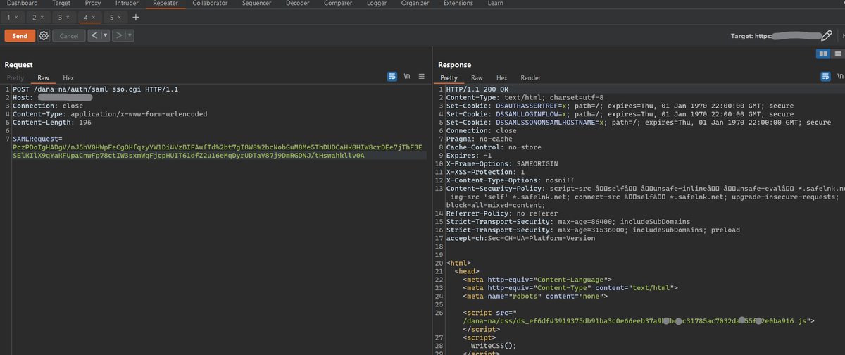
Task: Click the Cancel button
Action: tap(68, 35)
